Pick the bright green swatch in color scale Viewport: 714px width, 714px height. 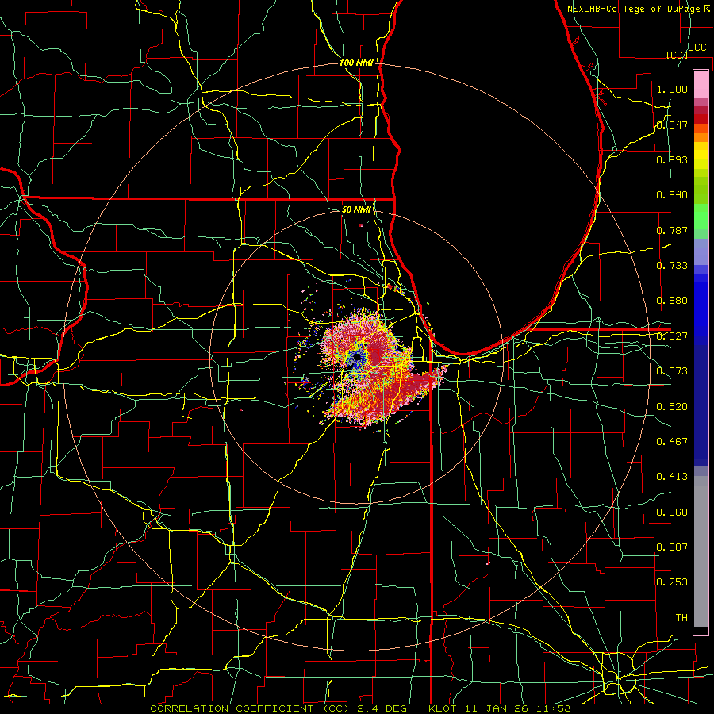[x=701, y=217]
